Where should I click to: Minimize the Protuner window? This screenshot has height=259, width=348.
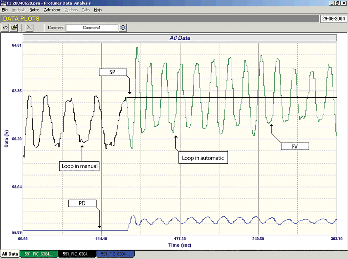[332, 3]
